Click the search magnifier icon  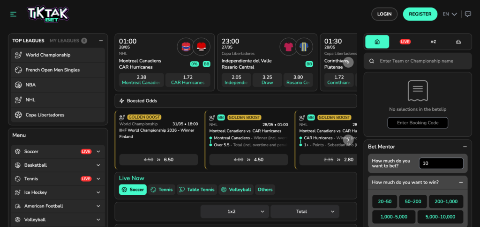372,61
